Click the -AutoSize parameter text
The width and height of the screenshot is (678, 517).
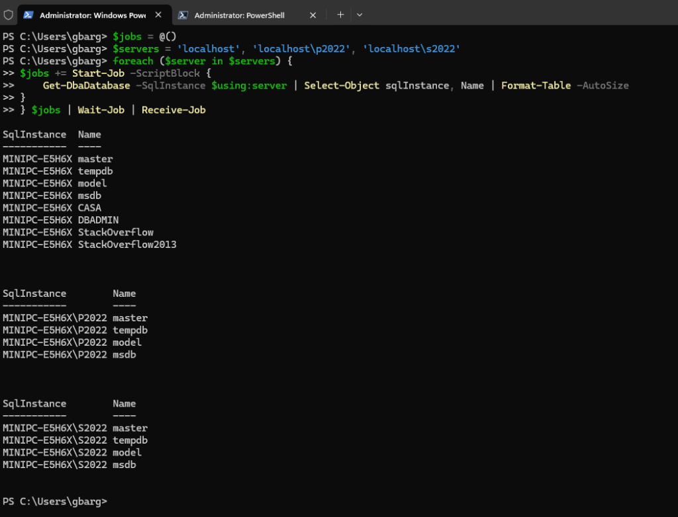point(603,85)
